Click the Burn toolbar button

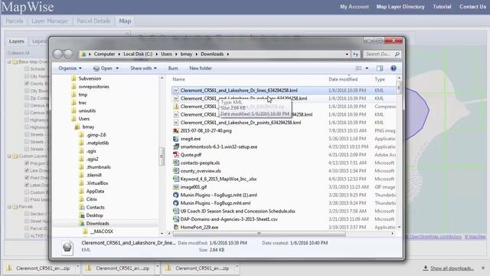pos(173,68)
